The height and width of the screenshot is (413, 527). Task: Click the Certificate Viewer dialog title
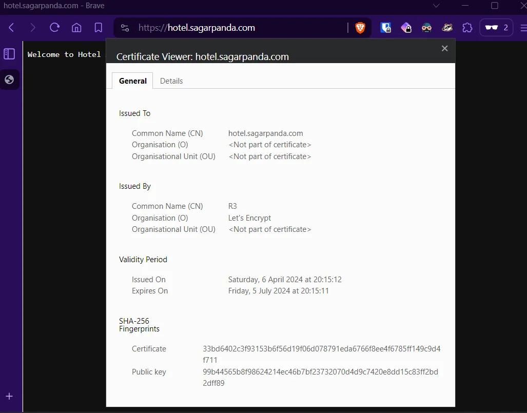coord(202,57)
